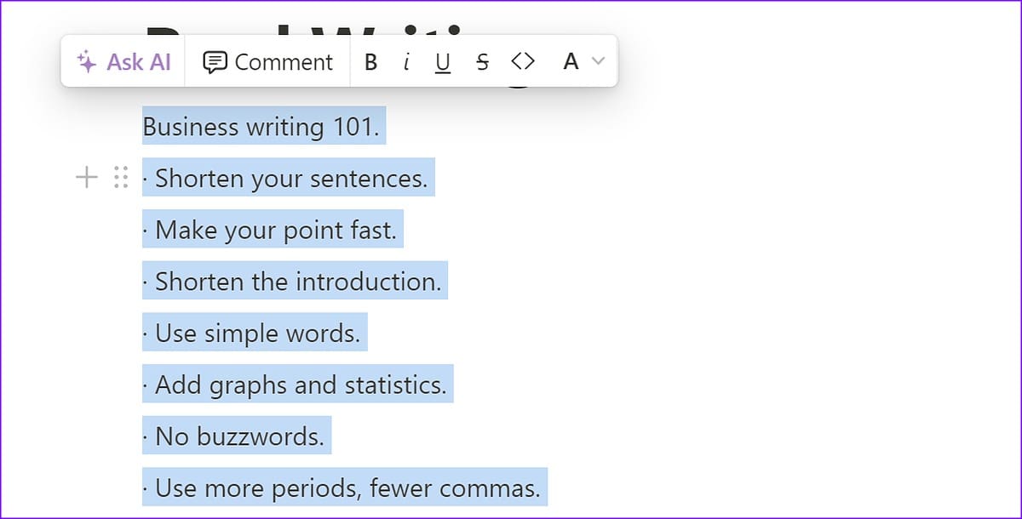The height and width of the screenshot is (519, 1022).
Task: Apply bold to the selected text
Action: (x=370, y=62)
